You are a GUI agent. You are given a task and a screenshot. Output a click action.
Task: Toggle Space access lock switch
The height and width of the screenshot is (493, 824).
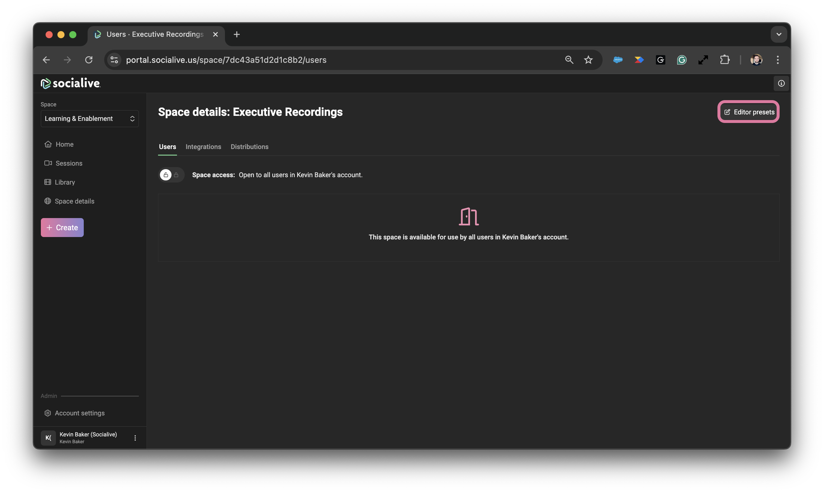pos(171,175)
